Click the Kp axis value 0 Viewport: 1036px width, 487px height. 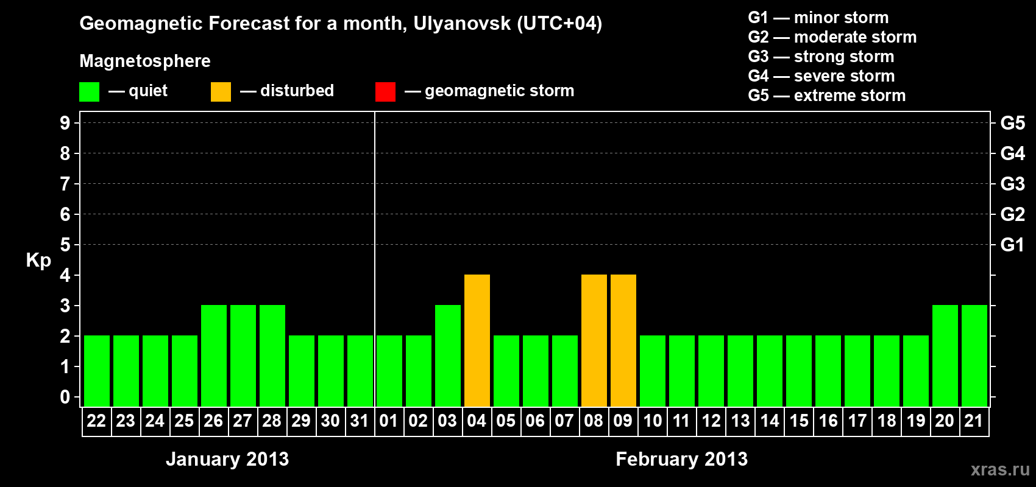(x=65, y=397)
